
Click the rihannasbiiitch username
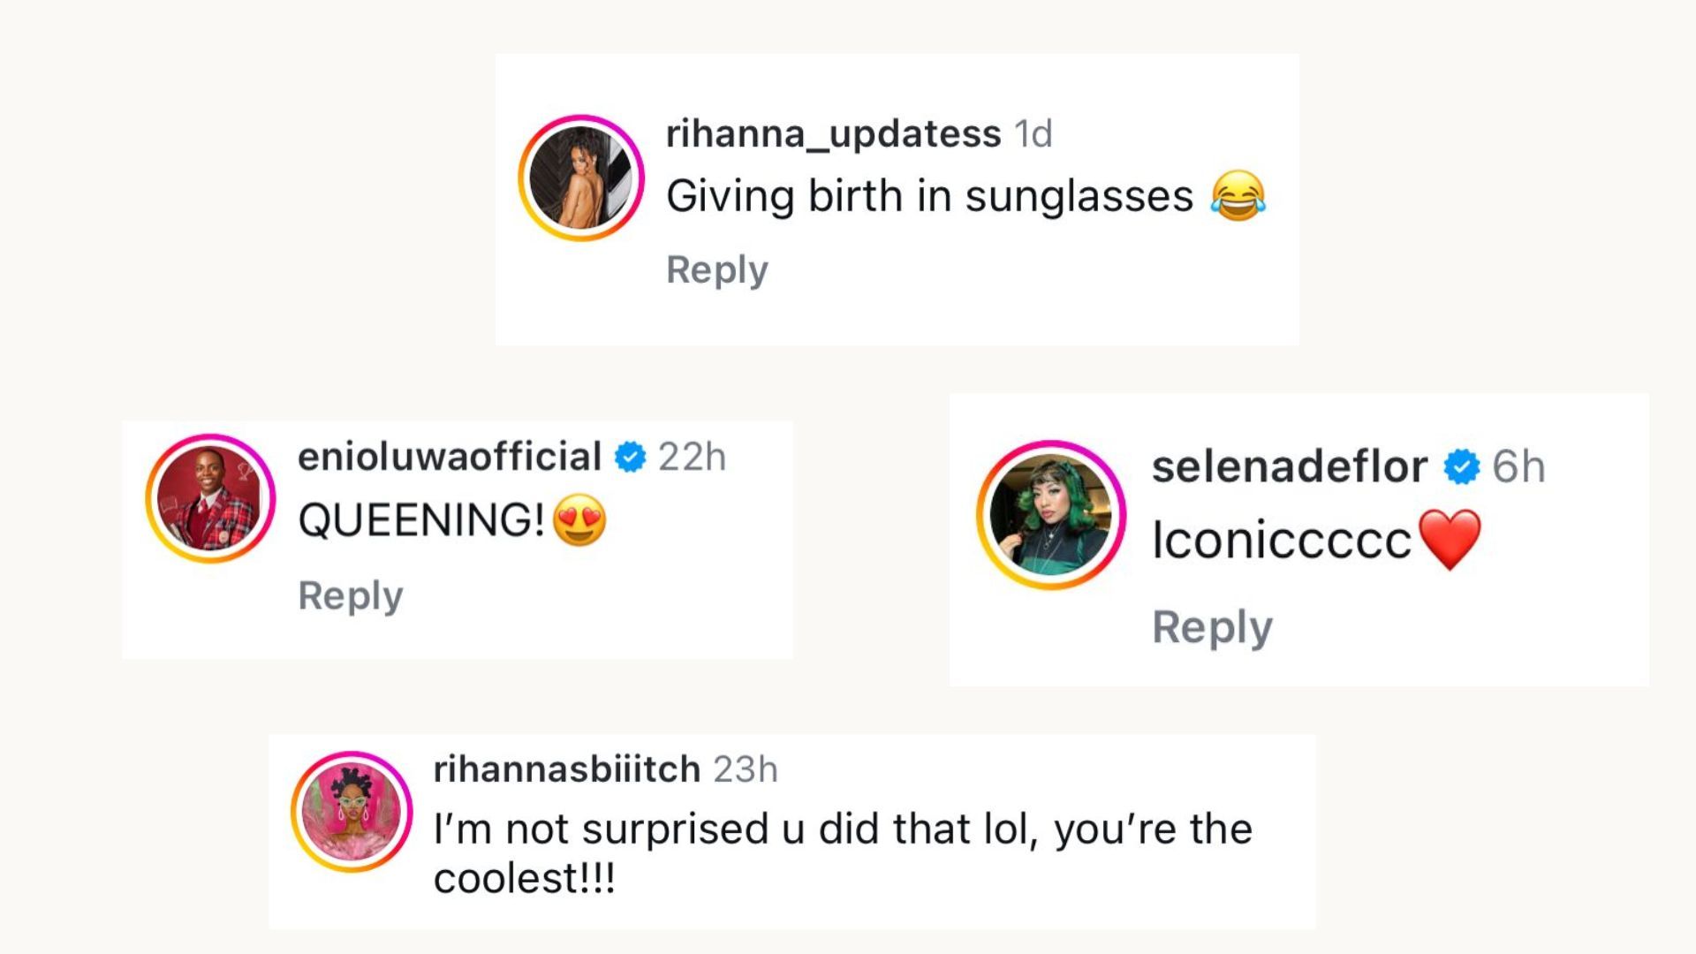tap(566, 769)
